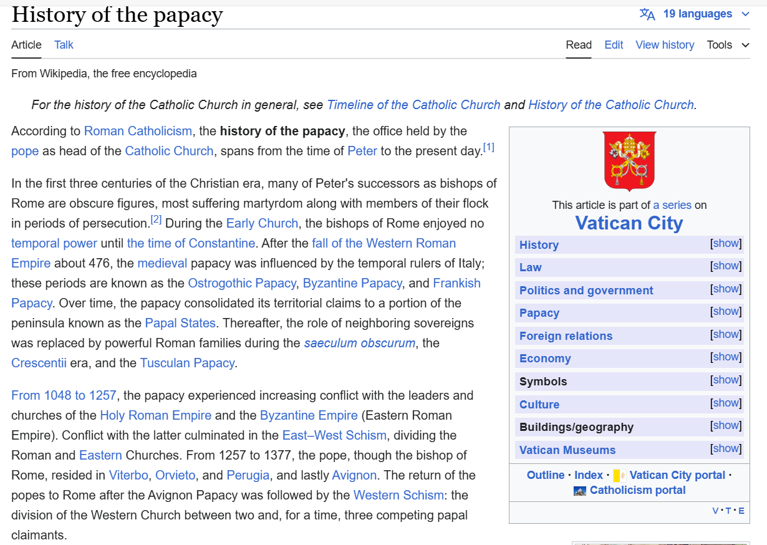Click the East–West Schism link
Viewport: 767px width, 545px height.
(335, 435)
